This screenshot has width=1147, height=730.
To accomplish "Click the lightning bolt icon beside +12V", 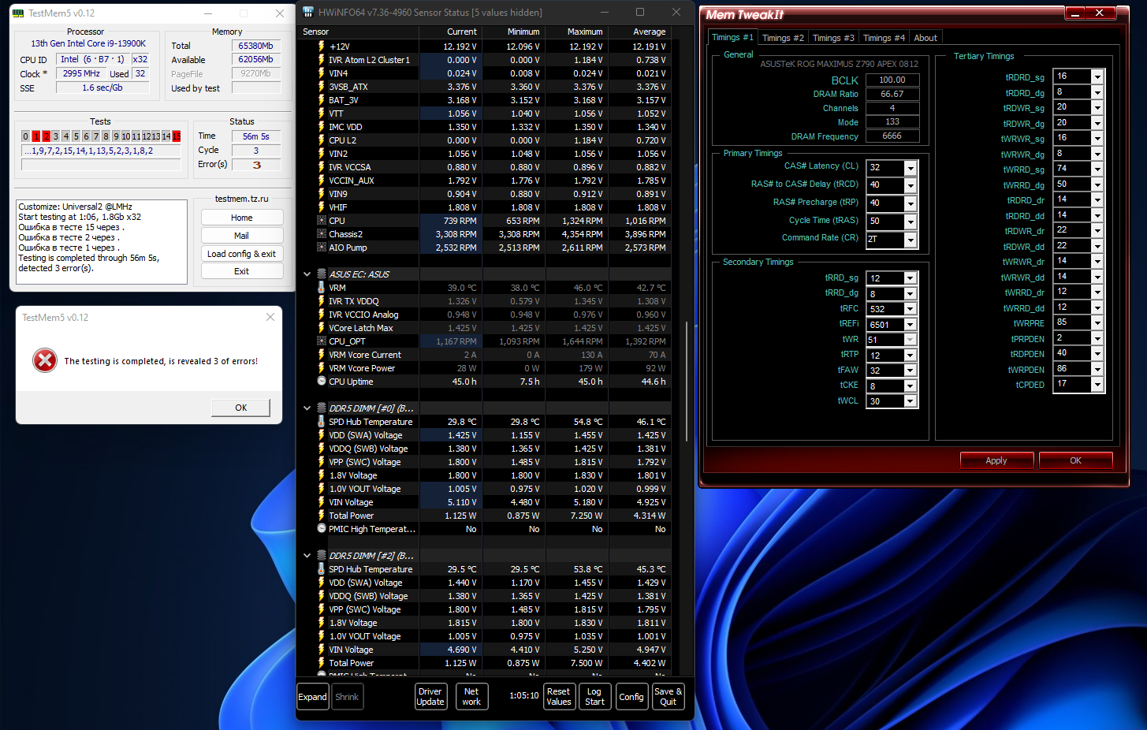I will (x=321, y=47).
